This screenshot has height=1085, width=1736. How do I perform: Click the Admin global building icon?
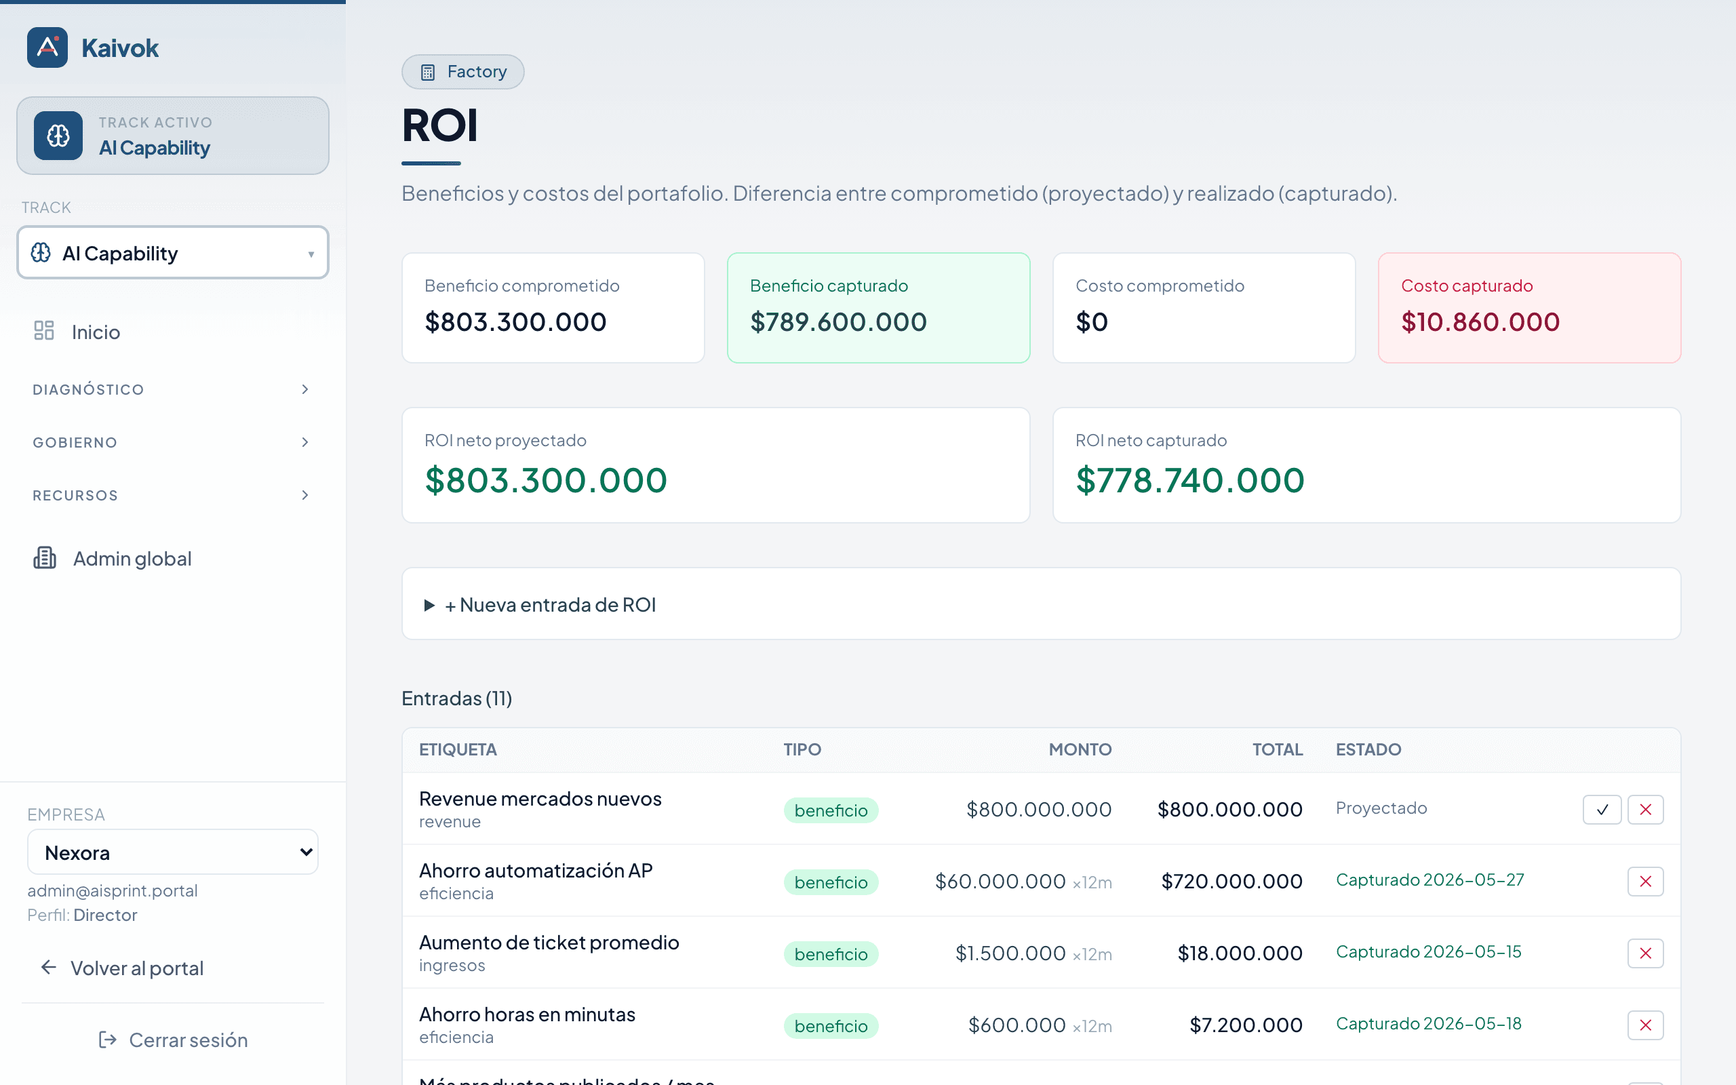click(45, 558)
